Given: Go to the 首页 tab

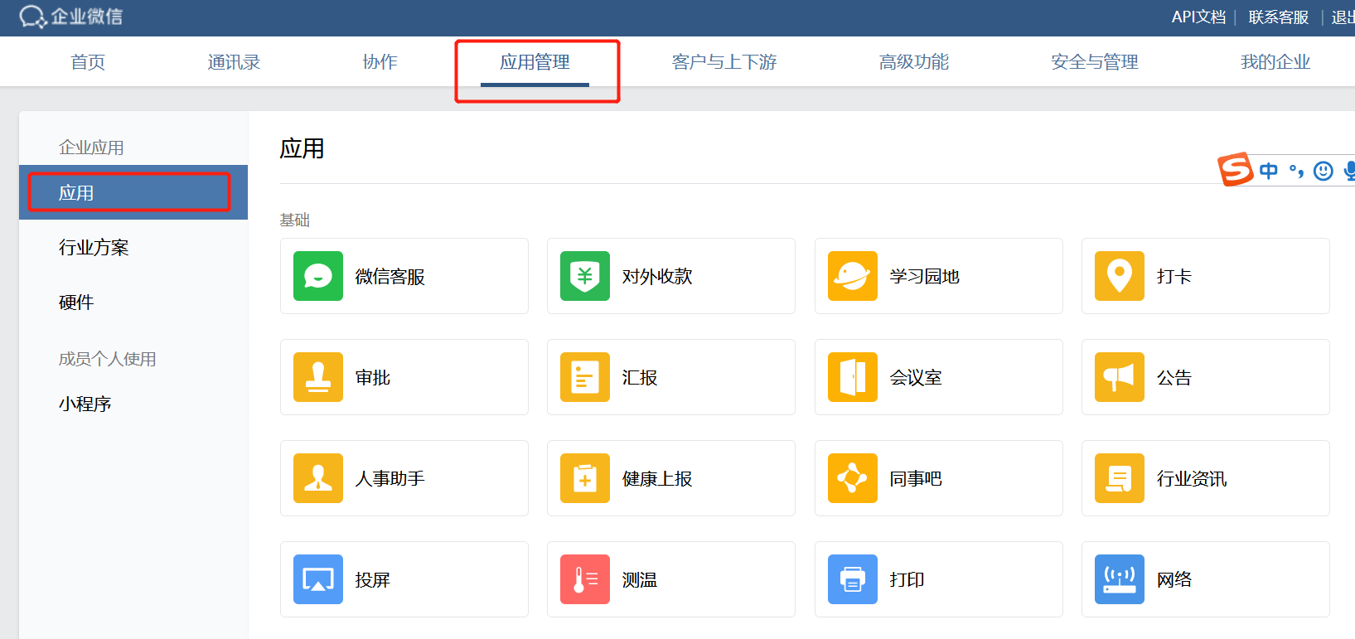Looking at the screenshot, I should [x=88, y=62].
